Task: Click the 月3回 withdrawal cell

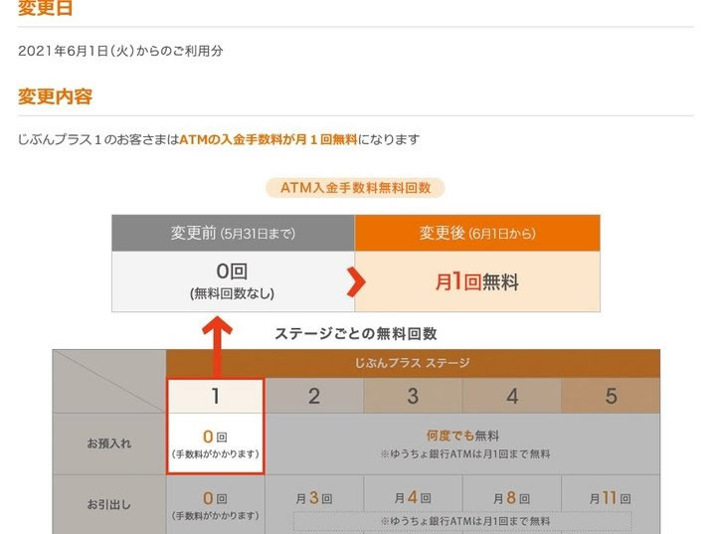Action: 314,498
